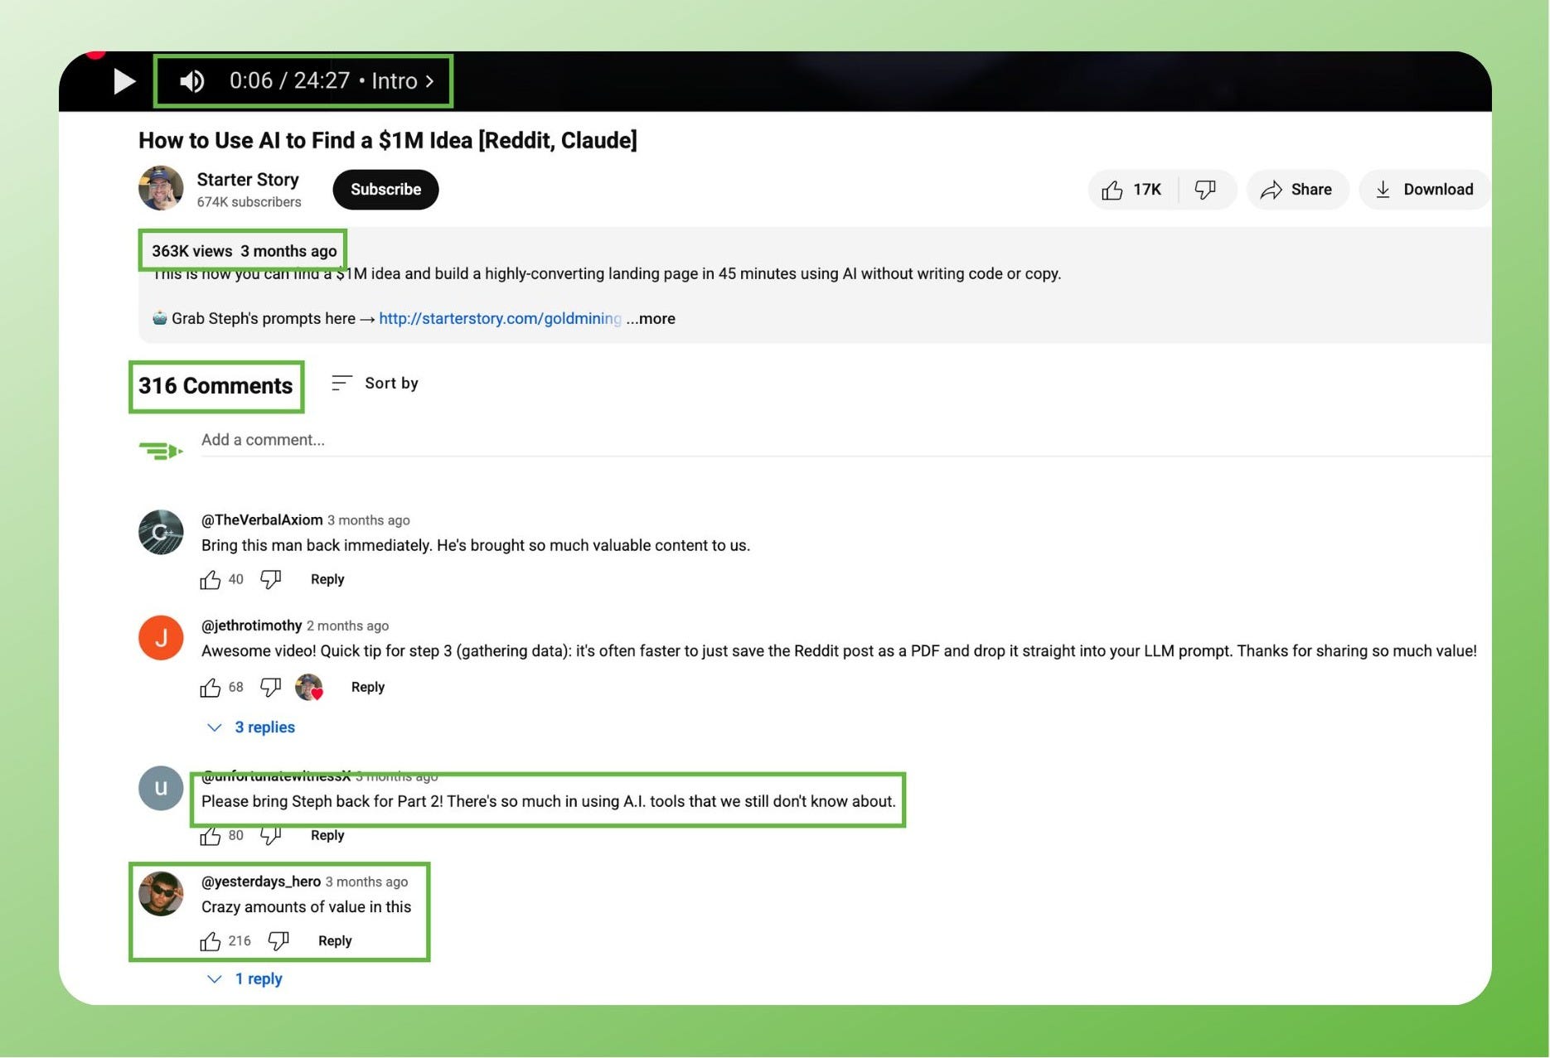Open @TheVerbalAxiom profile avatar
This screenshot has width=1550, height=1058.
(161, 532)
